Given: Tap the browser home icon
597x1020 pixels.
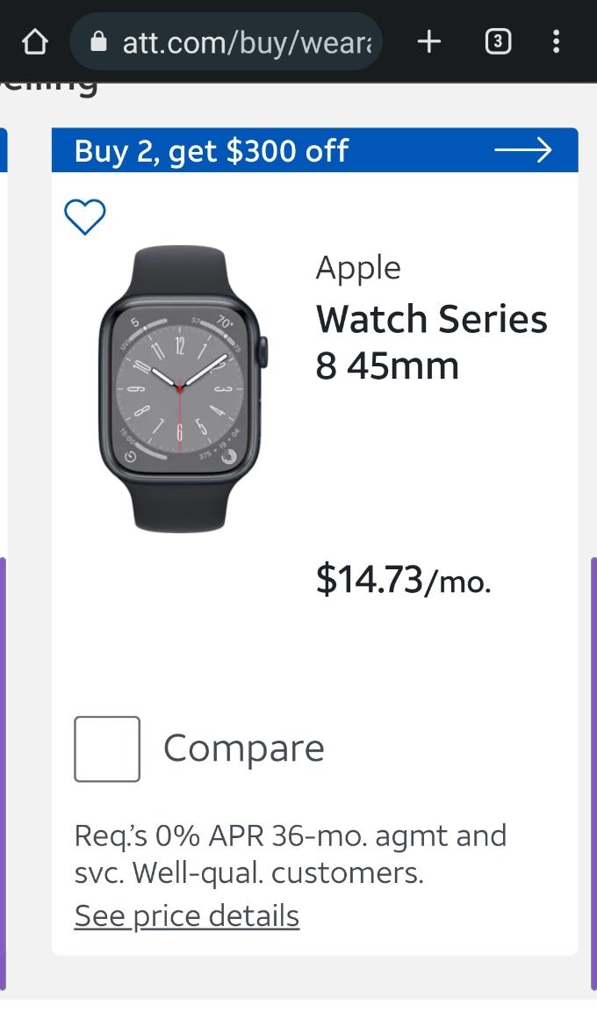Looking at the screenshot, I should (34, 41).
